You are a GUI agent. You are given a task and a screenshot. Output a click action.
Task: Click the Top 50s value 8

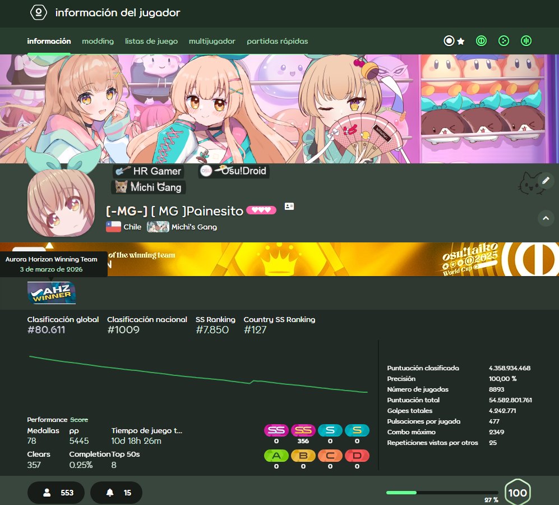(114, 465)
